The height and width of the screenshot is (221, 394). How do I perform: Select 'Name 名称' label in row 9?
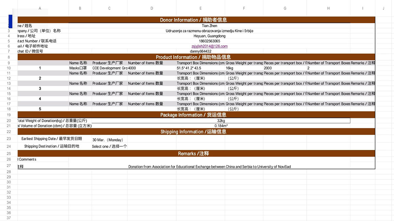click(x=78, y=63)
